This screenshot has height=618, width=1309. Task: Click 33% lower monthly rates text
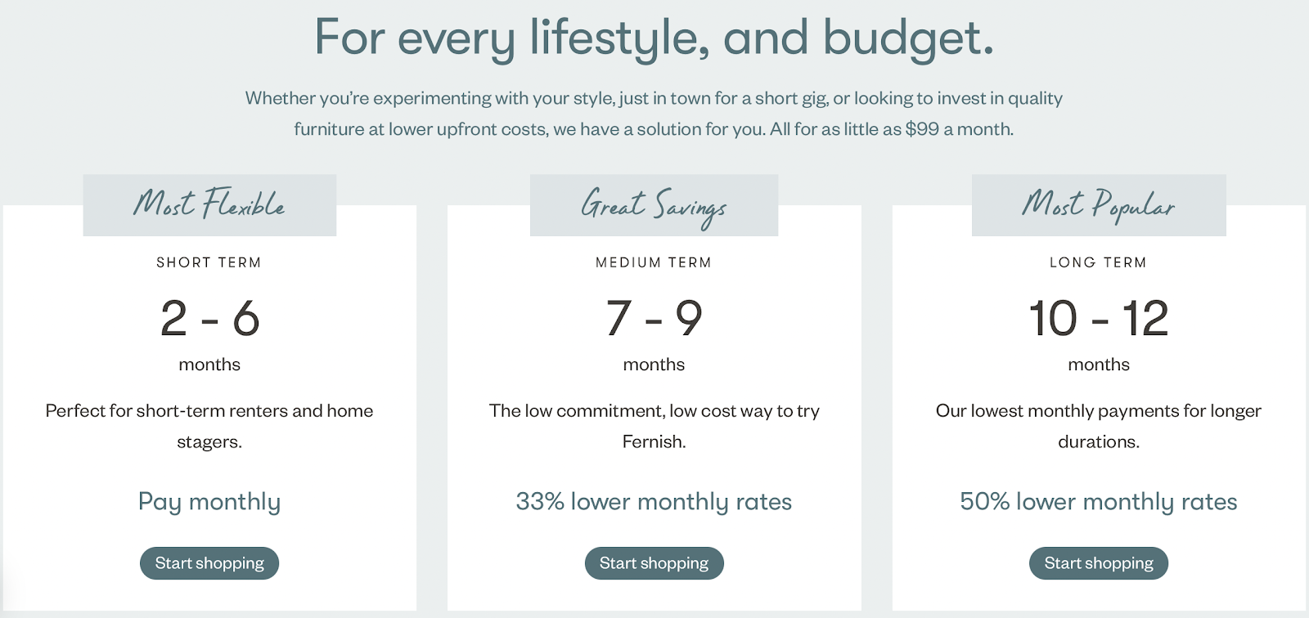click(x=654, y=501)
